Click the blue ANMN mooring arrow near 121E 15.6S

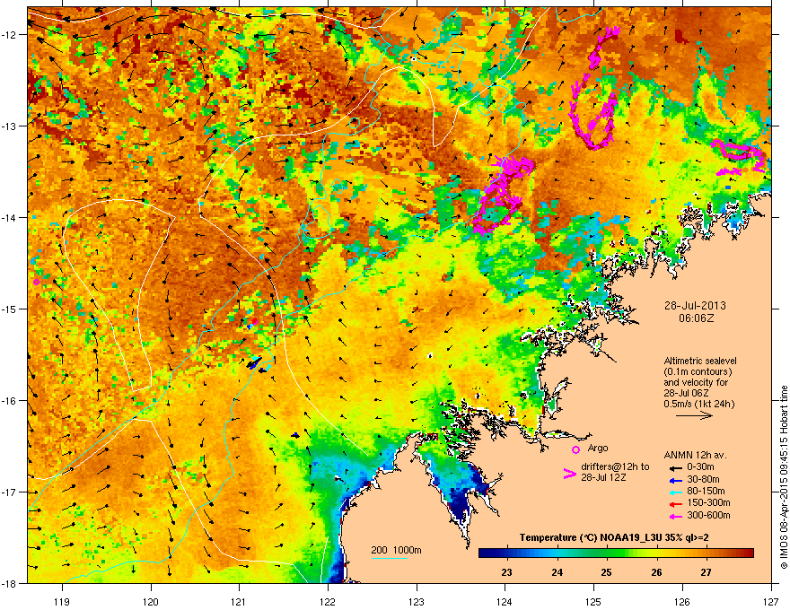click(254, 363)
